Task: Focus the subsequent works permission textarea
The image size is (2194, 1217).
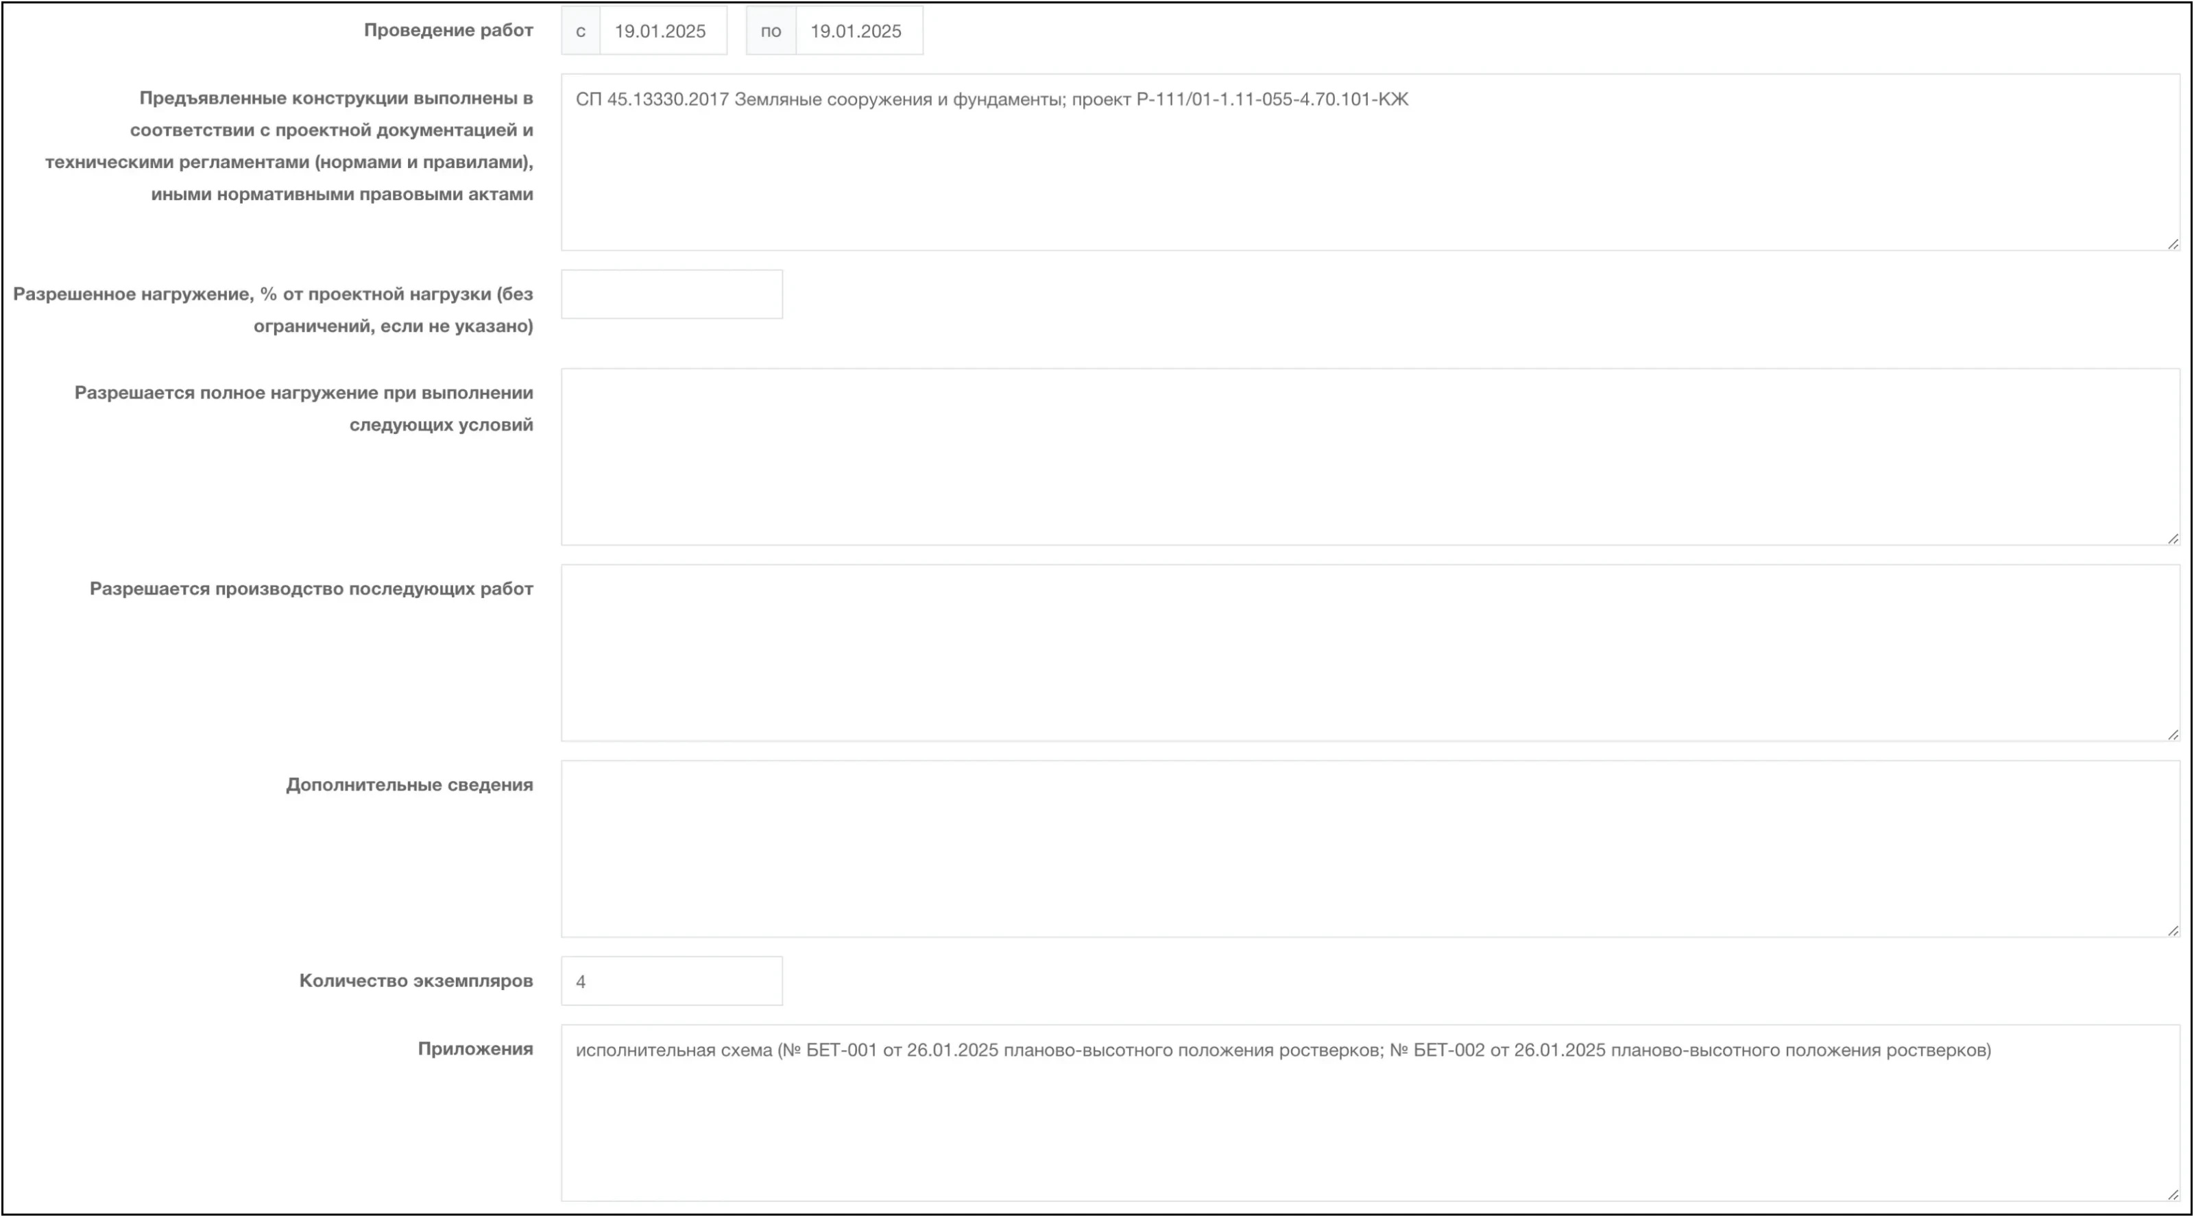Action: (1369, 652)
